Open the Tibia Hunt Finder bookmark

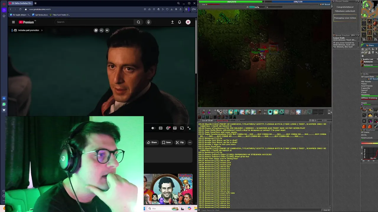click(60, 15)
